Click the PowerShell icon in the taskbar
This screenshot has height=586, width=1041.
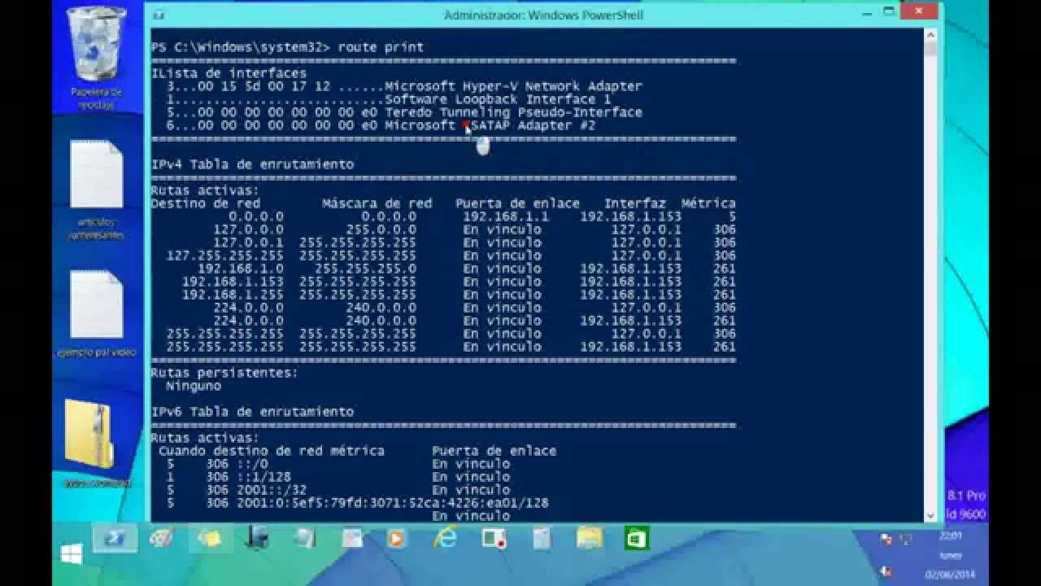[x=114, y=538]
